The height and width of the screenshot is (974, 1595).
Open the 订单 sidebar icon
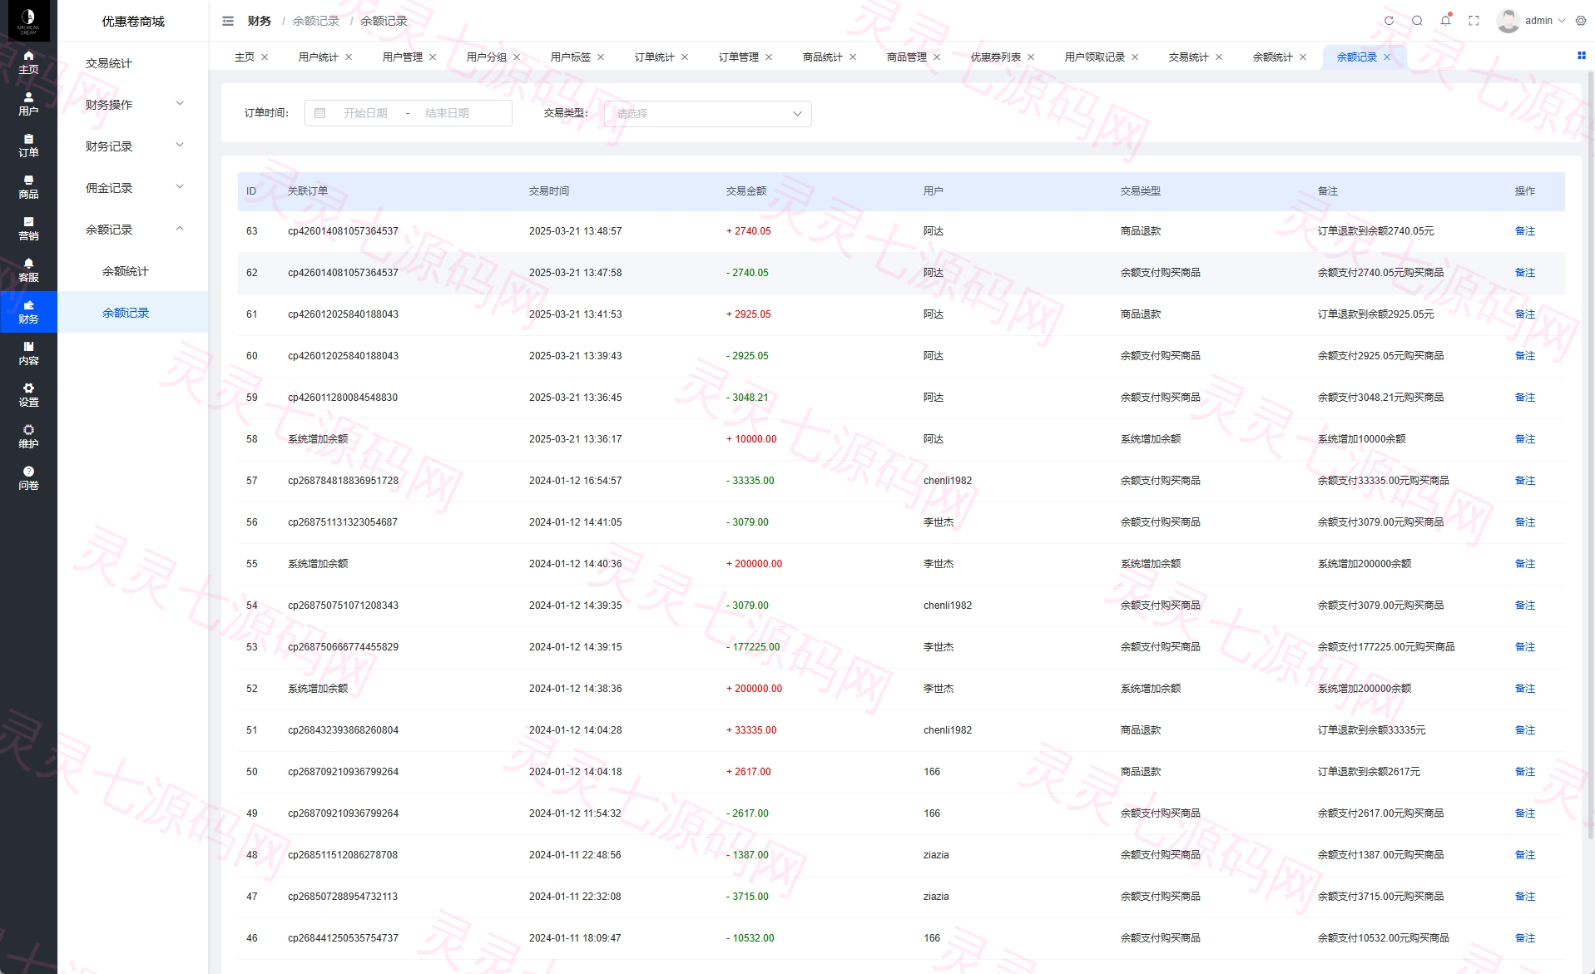click(28, 146)
